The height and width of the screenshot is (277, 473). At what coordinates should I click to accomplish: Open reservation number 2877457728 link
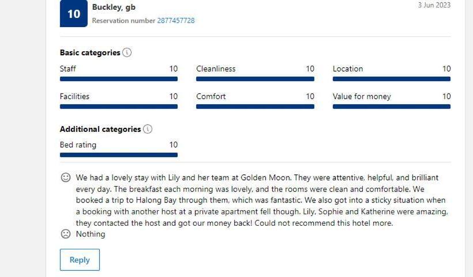tap(176, 21)
